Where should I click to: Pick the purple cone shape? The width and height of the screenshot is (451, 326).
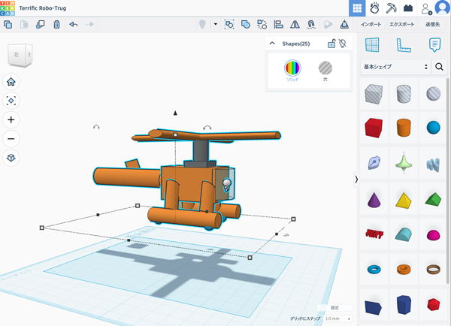pos(374,200)
